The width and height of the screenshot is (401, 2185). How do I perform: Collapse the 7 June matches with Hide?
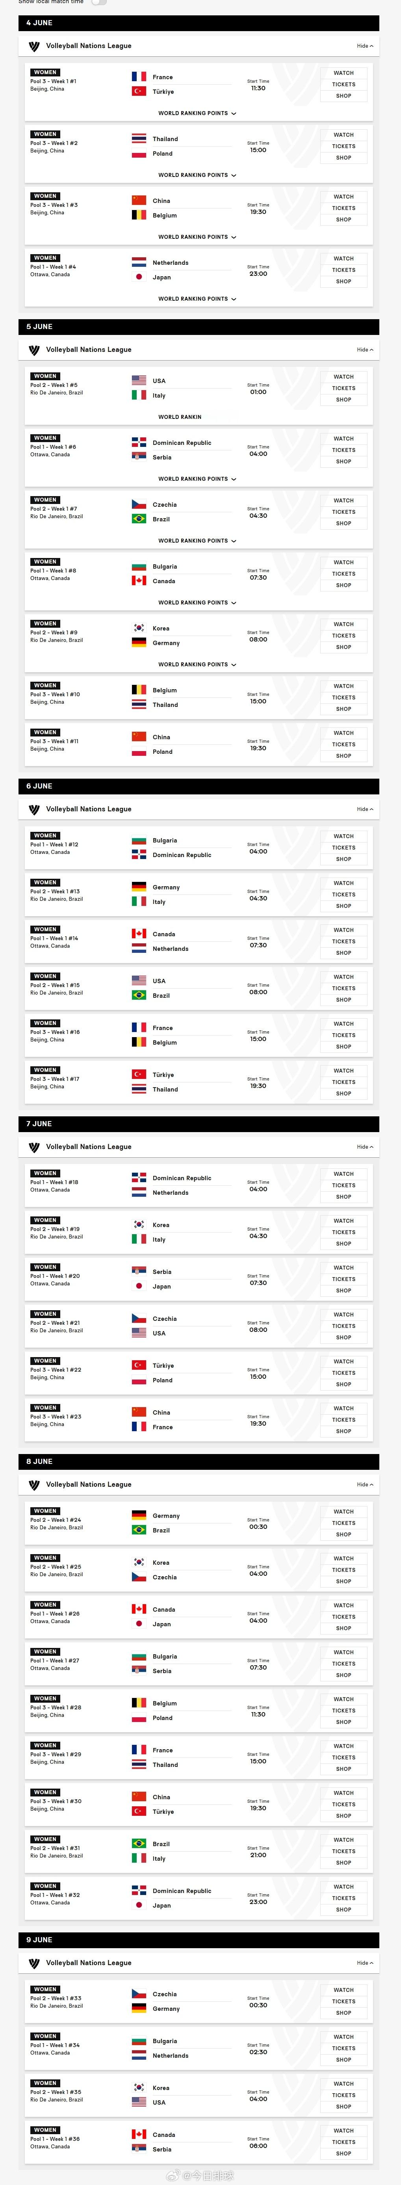coord(364,1147)
